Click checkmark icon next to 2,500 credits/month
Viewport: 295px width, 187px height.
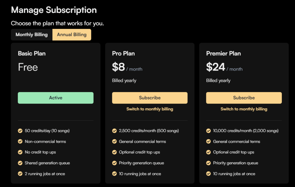click(x=114, y=131)
